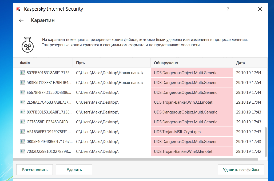The height and width of the screenshot is (181, 274).
Task: Go back using the arrow next to Карантин
Action: click(21, 20)
